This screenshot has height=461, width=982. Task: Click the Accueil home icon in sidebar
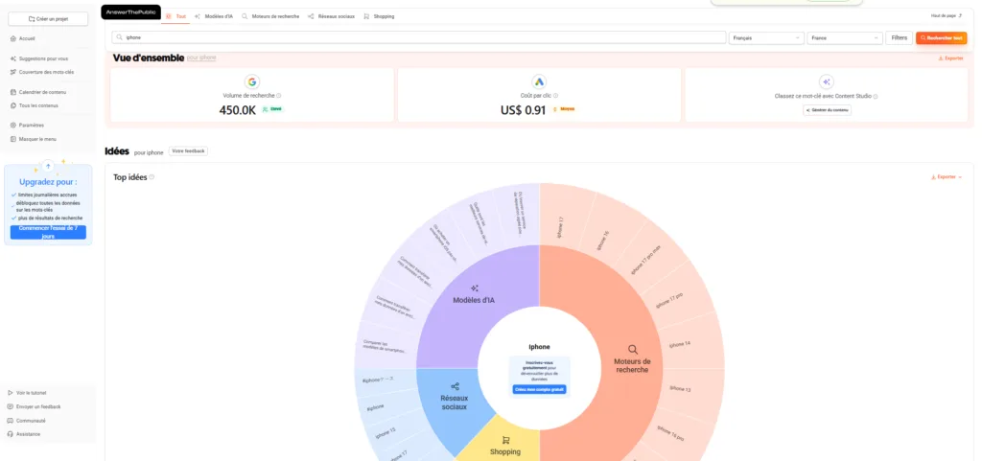coord(13,38)
